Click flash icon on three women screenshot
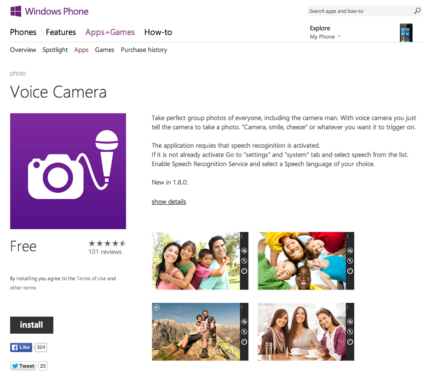Screen dimensions: 426x376 click(x=350, y=332)
